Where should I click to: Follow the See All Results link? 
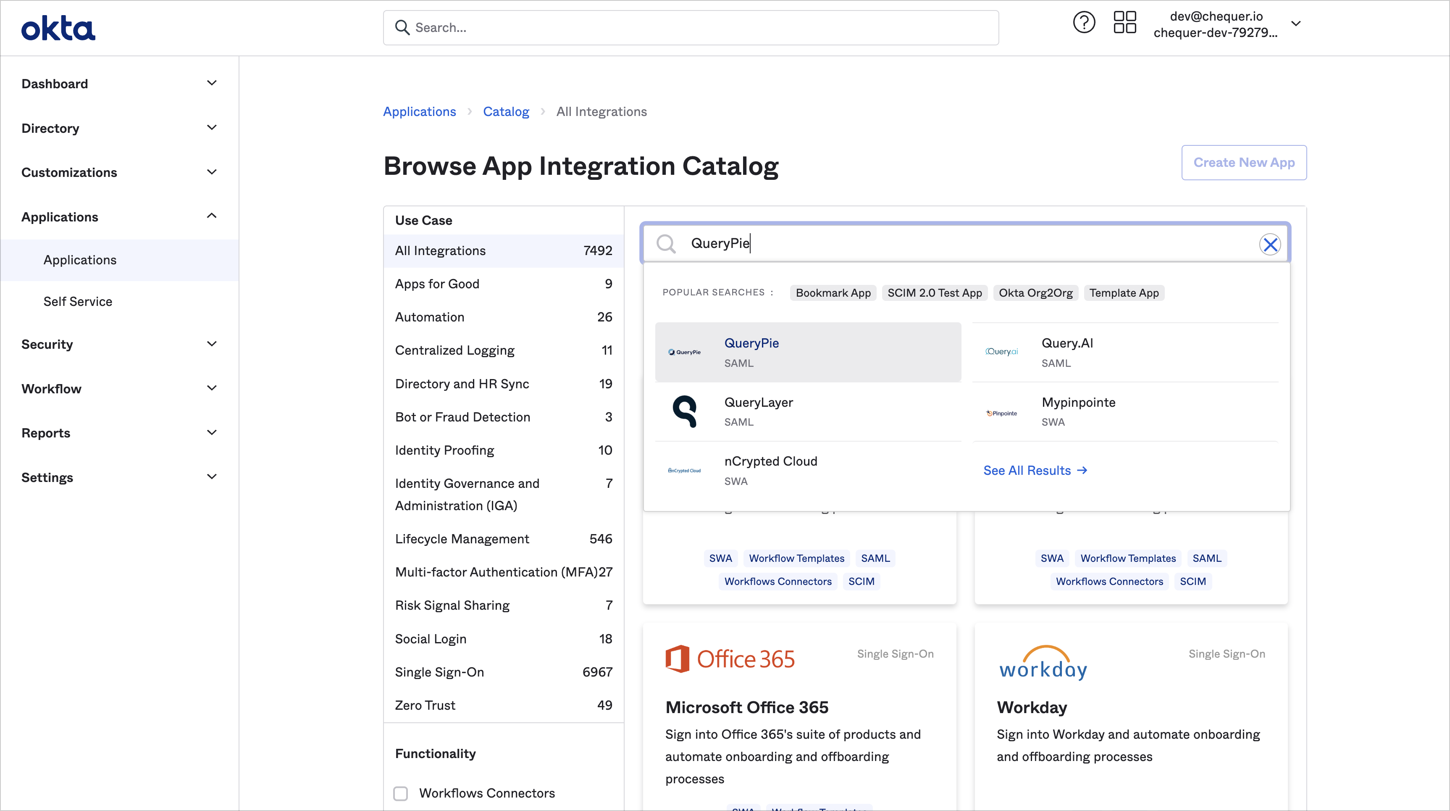(x=1035, y=471)
